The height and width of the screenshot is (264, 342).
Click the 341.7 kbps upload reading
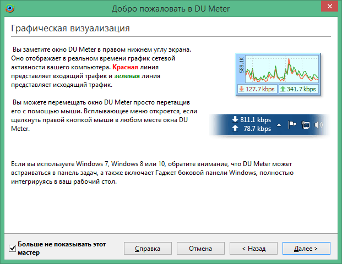click(301, 89)
